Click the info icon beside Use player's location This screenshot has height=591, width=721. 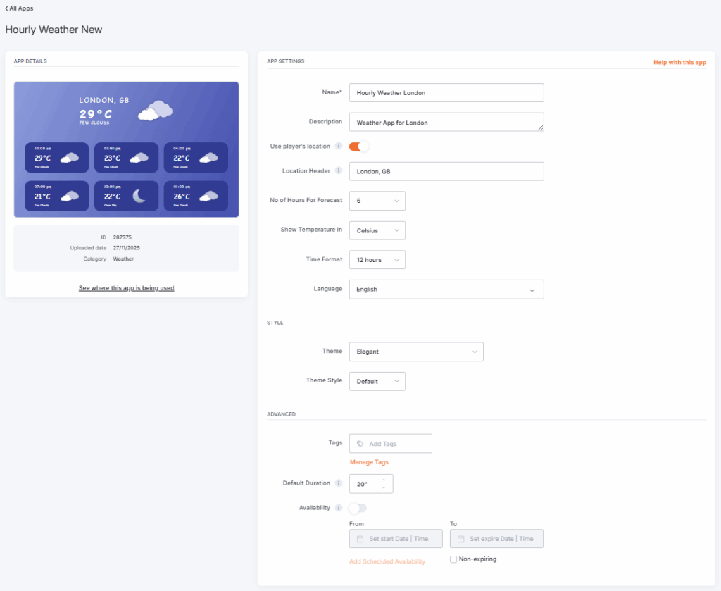click(x=339, y=145)
